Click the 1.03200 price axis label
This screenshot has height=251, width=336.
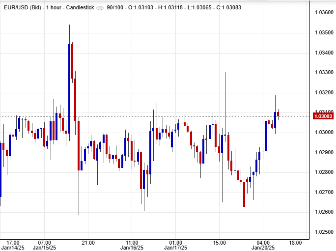click(x=324, y=93)
